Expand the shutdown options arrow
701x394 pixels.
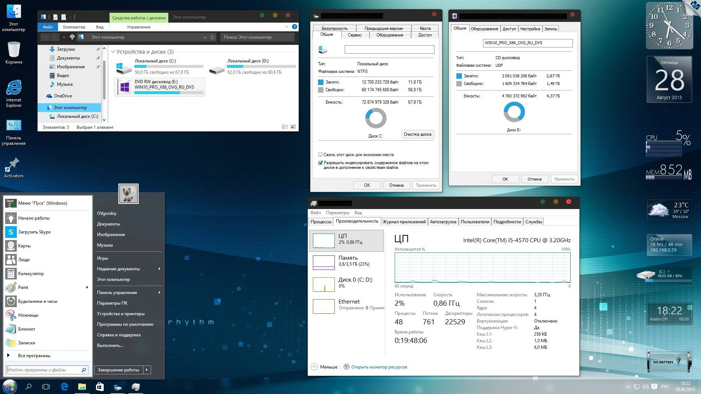pyautogui.click(x=147, y=370)
